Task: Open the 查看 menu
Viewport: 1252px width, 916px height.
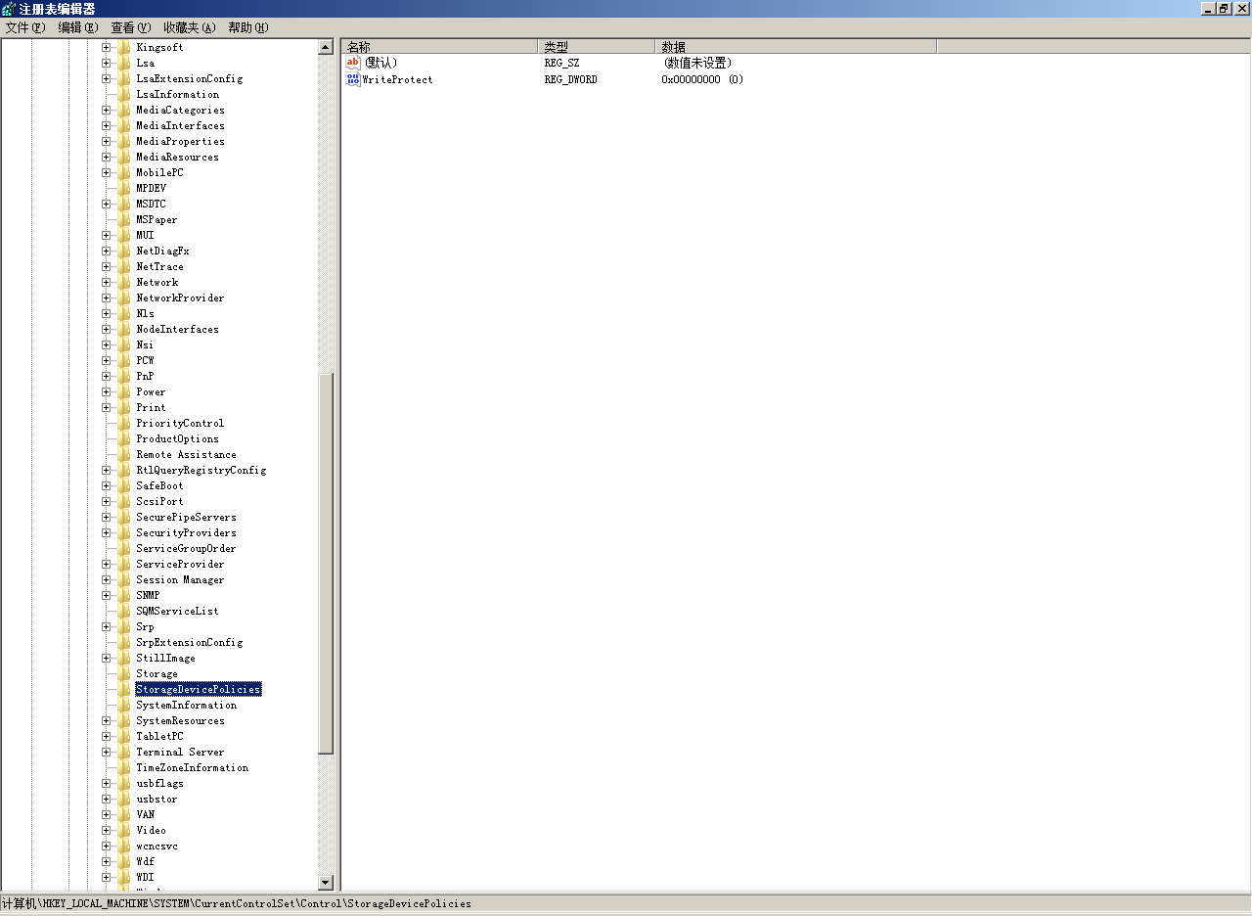Action: 129,27
